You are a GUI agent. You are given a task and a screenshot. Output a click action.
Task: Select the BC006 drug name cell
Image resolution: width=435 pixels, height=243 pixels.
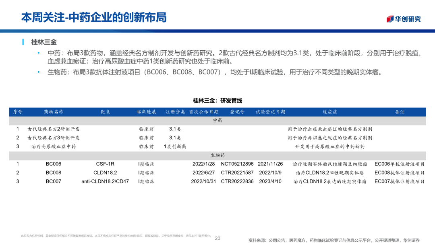point(54,164)
